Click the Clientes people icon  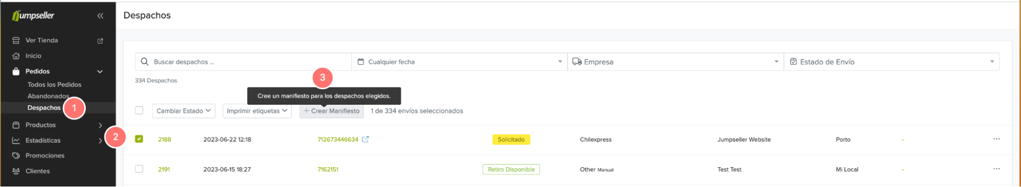click(x=16, y=171)
